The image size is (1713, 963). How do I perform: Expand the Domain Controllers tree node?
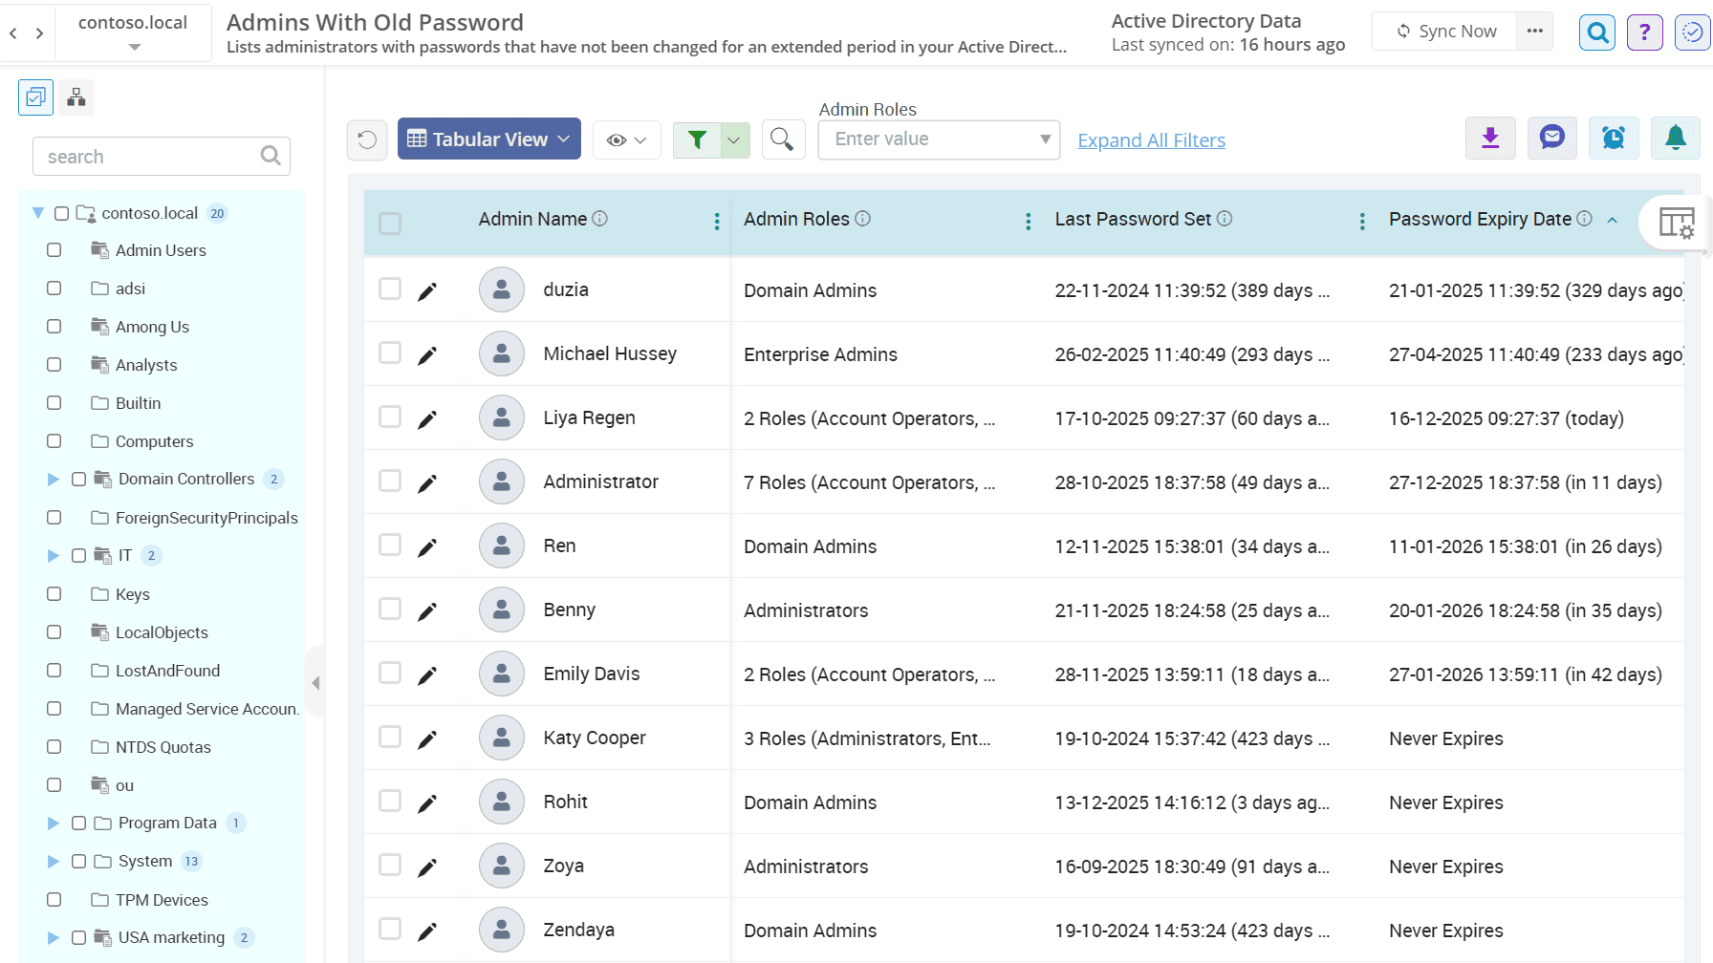tap(53, 479)
